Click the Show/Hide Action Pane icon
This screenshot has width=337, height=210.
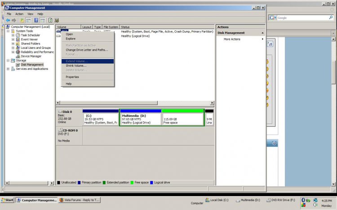tap(43, 20)
